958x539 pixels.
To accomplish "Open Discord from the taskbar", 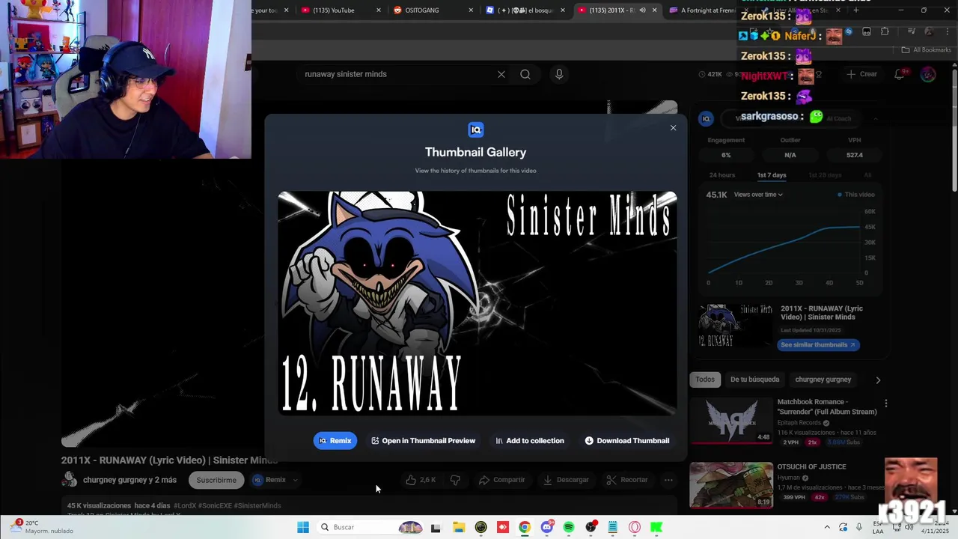I will point(546,527).
